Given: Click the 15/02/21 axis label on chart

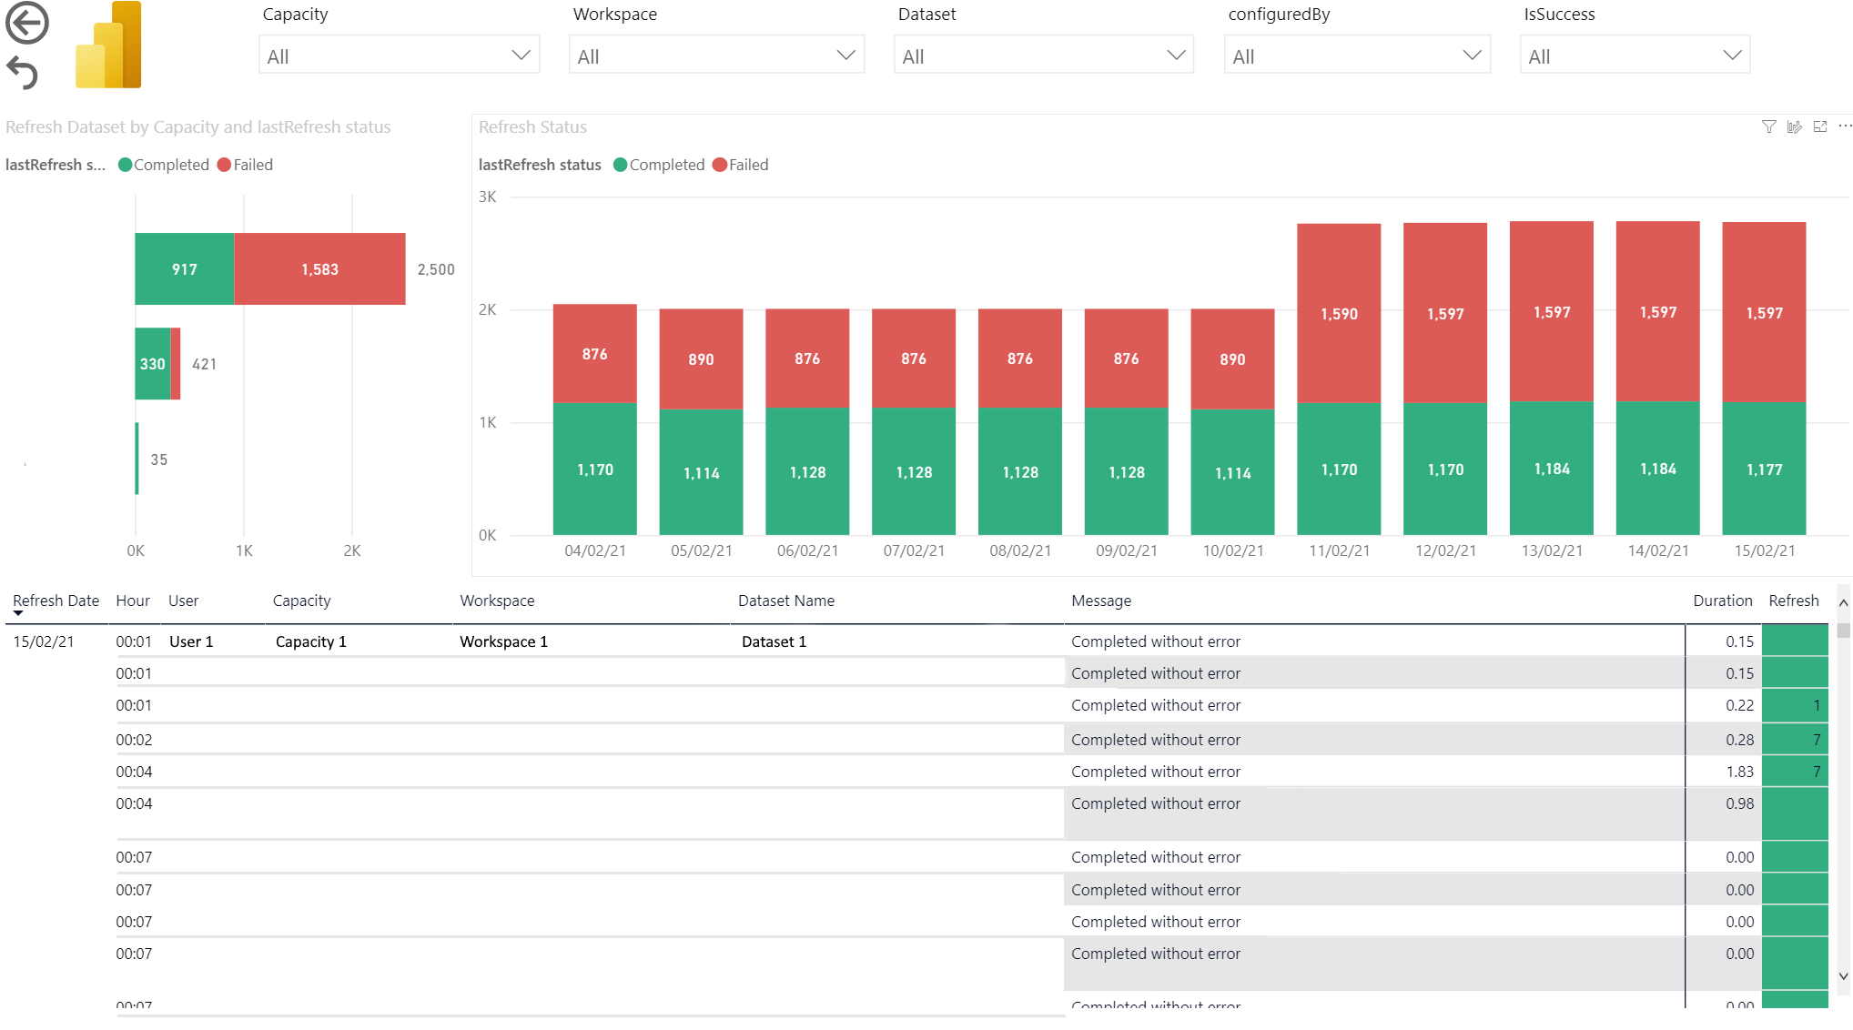Looking at the screenshot, I should pyautogui.click(x=1764, y=550).
